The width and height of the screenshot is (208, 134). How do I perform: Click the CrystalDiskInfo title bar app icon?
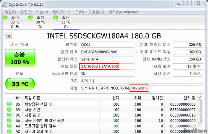click(x=5, y=5)
